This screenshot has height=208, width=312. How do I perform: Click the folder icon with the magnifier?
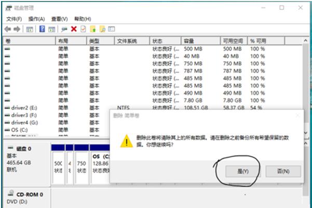[x=102, y=29]
